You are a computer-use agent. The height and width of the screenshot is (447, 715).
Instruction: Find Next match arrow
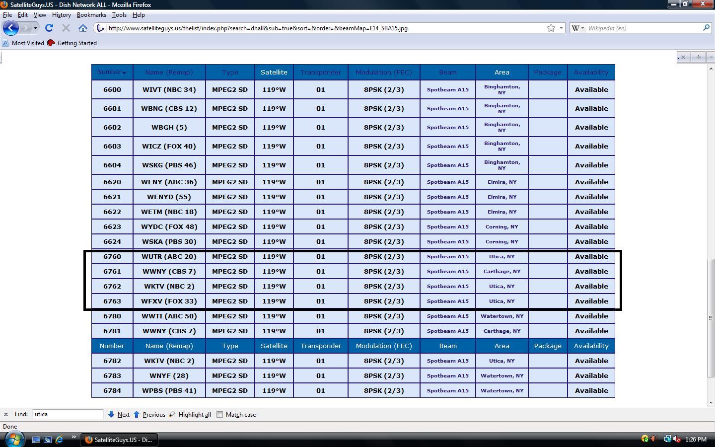click(111, 414)
